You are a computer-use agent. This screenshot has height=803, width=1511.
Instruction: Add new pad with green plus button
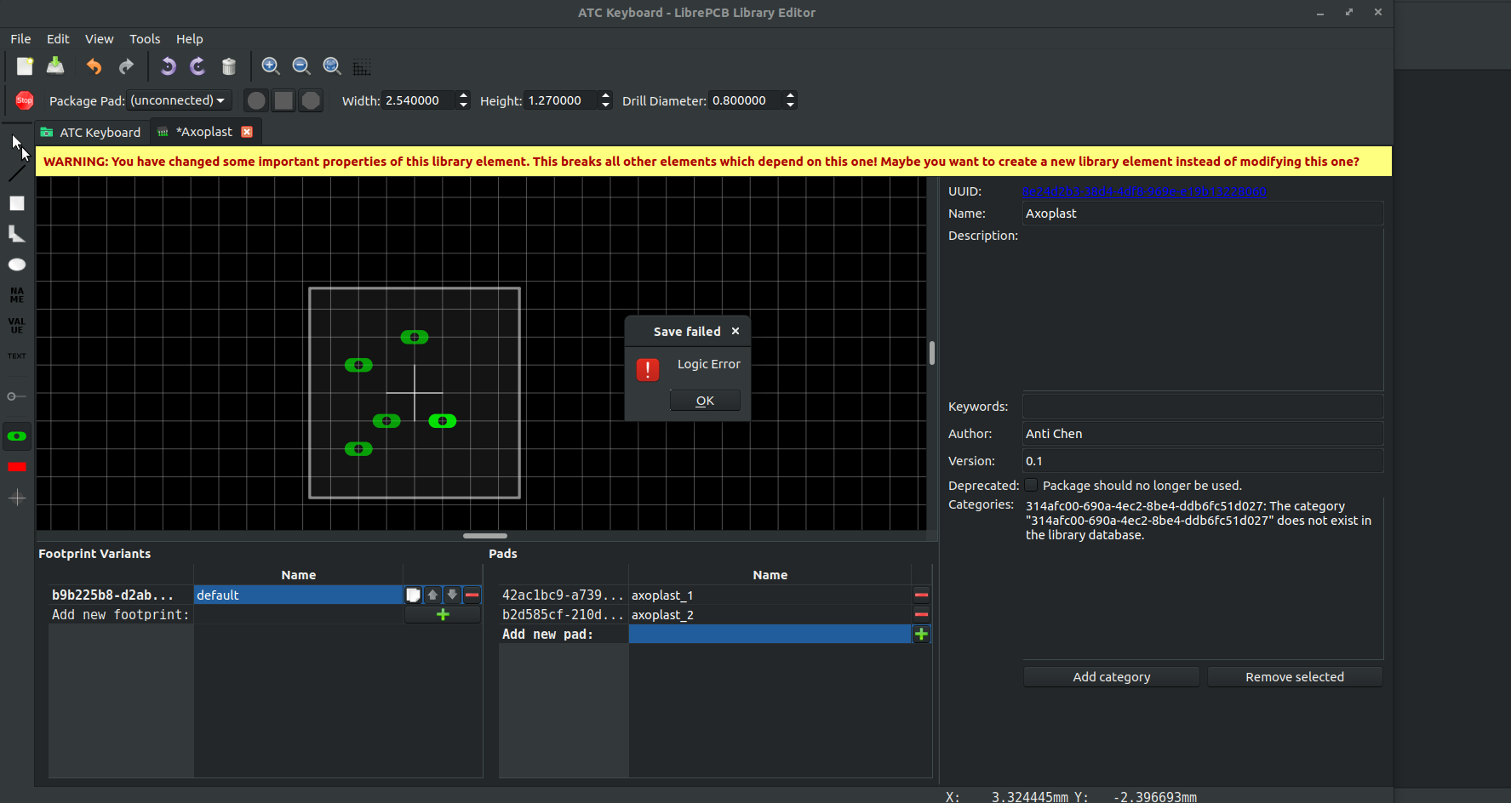[x=921, y=633]
